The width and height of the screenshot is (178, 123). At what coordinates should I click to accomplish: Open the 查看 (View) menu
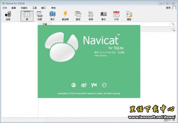coord(14,8)
